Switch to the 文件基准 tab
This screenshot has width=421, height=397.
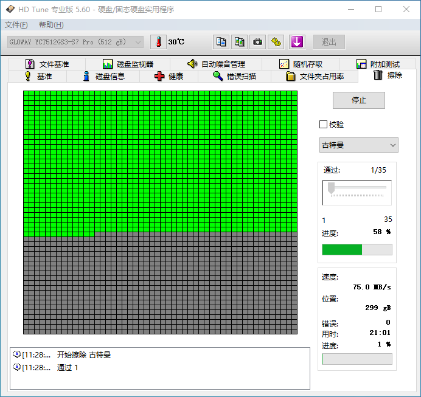point(47,64)
